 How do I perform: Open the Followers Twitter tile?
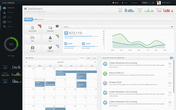tap(50, 49)
